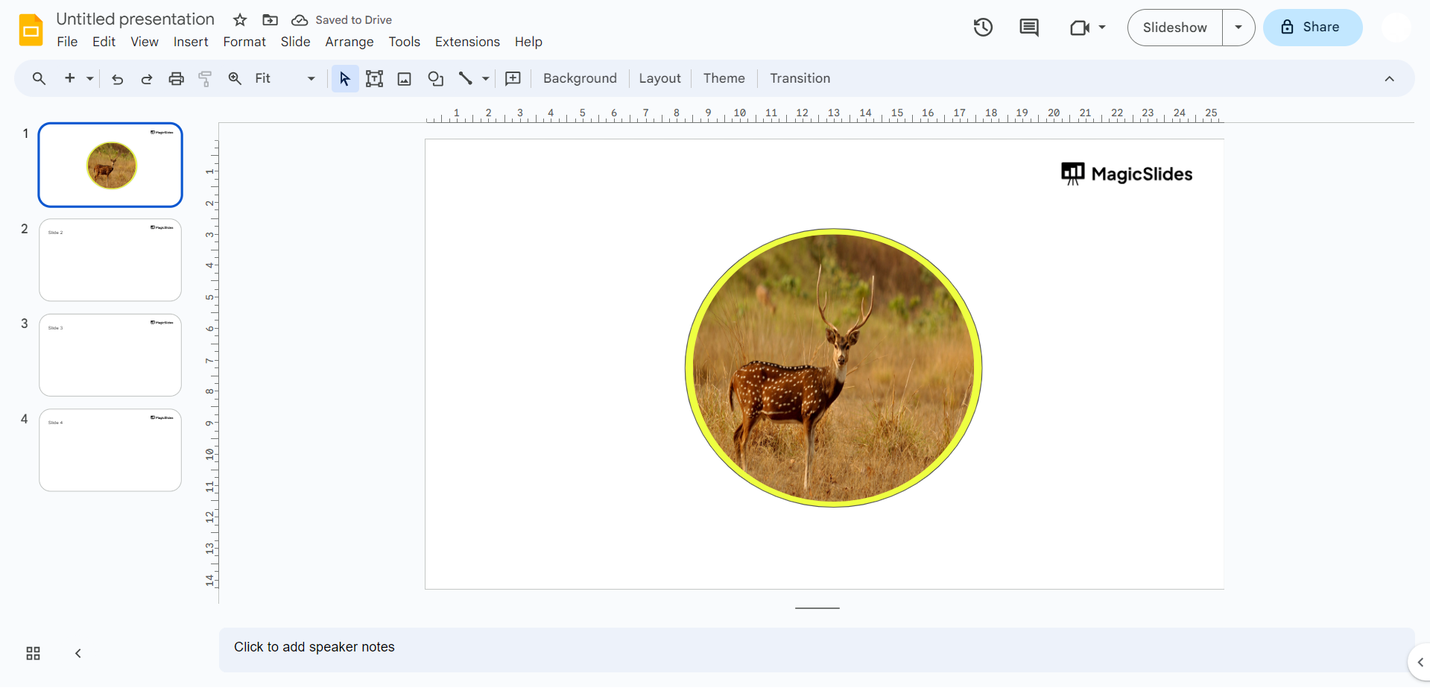
Task: Click the Background button
Action: coord(580,79)
